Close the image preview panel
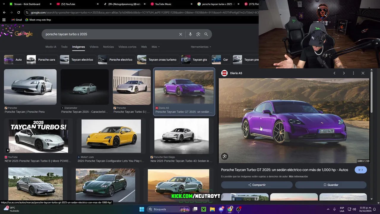Image resolution: width=380 pixels, height=214 pixels. (363, 73)
